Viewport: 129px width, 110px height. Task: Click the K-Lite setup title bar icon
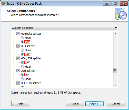coord(3,4)
